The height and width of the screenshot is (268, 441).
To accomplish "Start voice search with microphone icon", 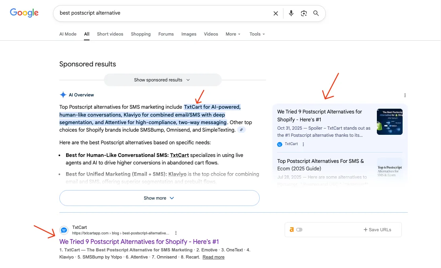I will (291, 13).
